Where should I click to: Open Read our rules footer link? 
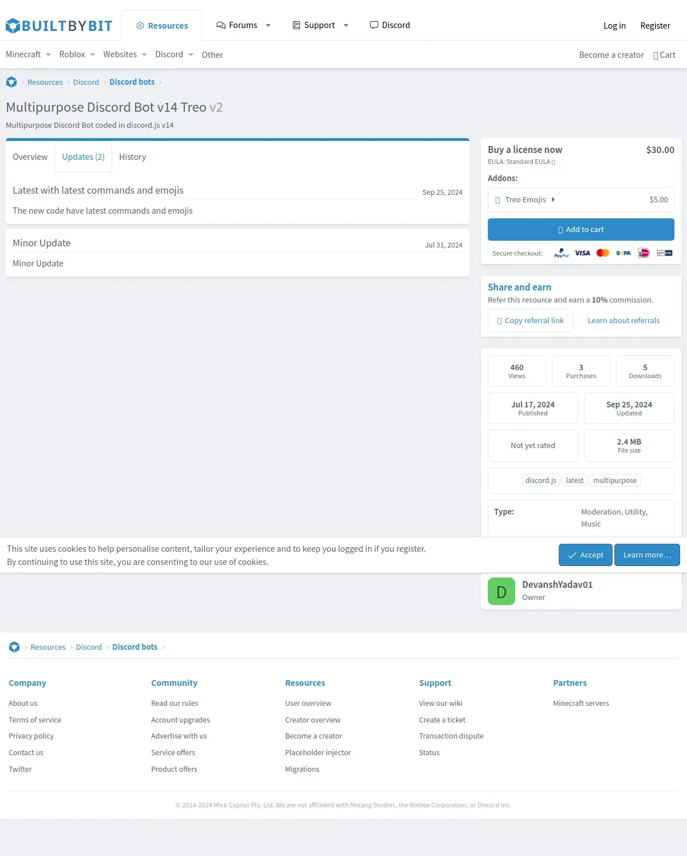(175, 703)
